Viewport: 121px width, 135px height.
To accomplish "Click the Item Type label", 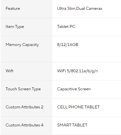I will coord(15,27).
